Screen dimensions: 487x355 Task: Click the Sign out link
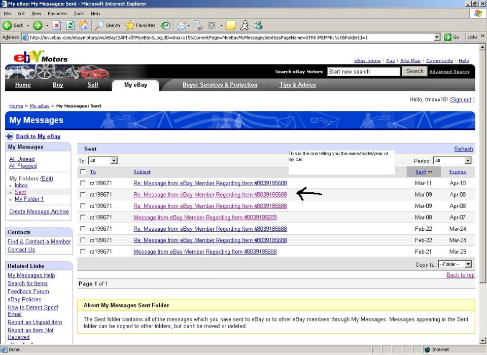(461, 100)
